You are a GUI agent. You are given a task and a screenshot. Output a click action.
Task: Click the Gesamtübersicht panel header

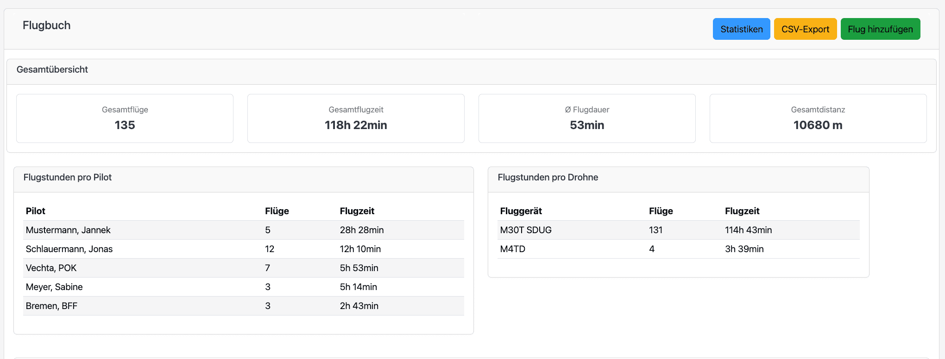52,70
